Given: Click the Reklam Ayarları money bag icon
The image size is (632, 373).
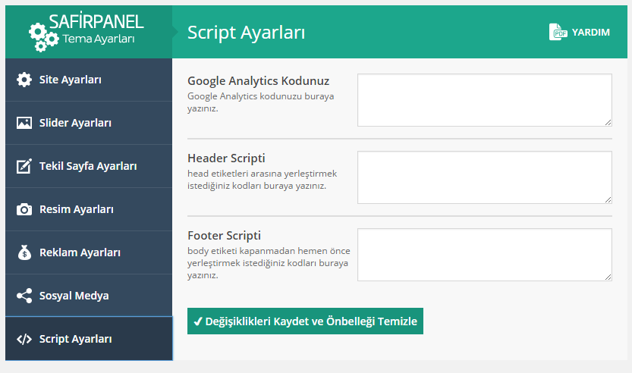Looking at the screenshot, I should pyautogui.click(x=24, y=252).
